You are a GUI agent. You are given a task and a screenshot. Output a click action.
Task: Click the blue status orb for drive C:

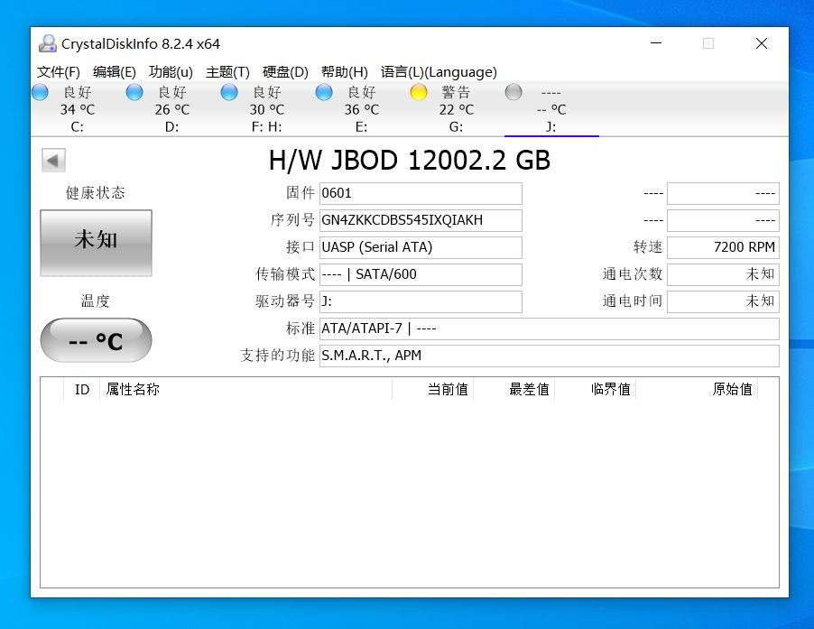(40, 92)
